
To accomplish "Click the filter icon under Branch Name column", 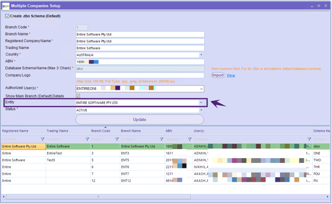I will pos(162,139).
